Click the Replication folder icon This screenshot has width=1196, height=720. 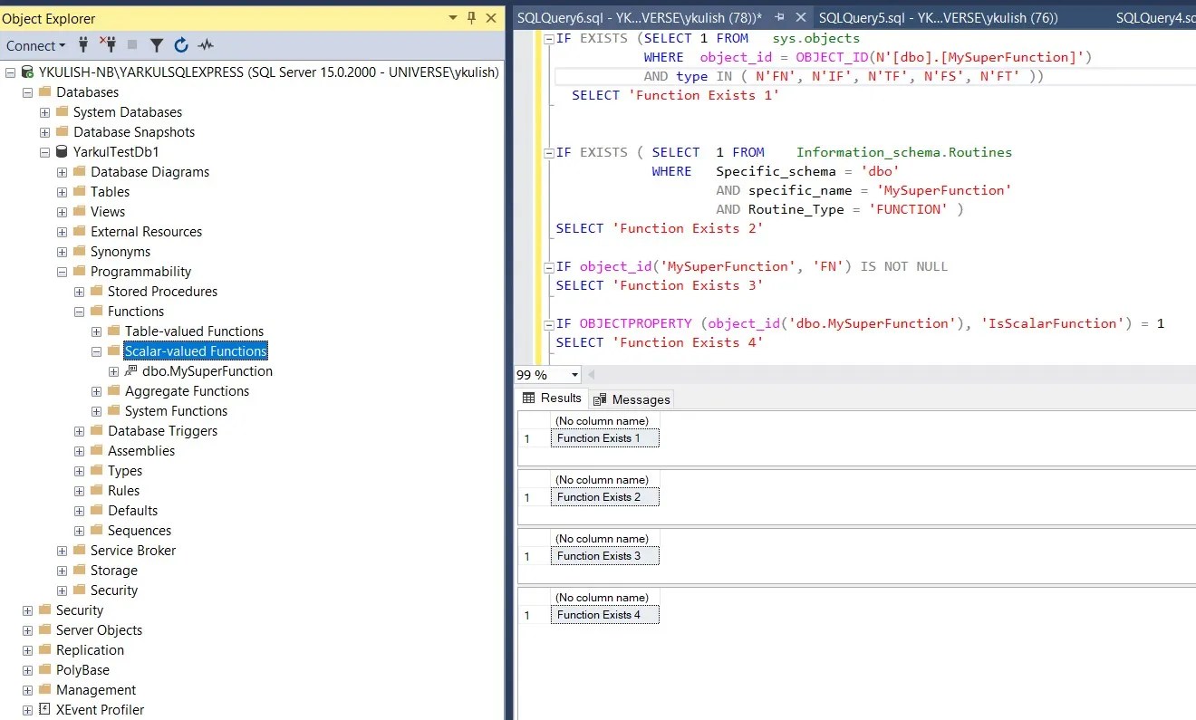pyautogui.click(x=44, y=650)
